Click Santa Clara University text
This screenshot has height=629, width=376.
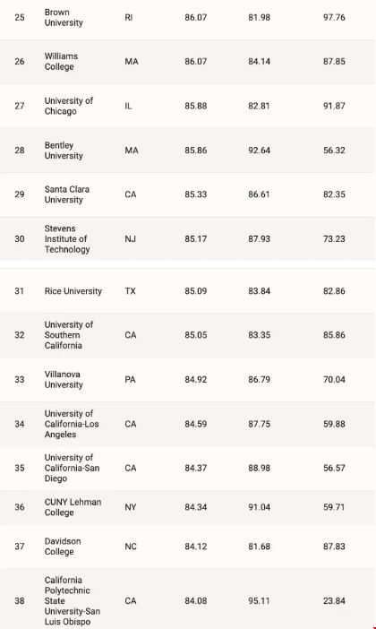pyautogui.click(x=67, y=194)
